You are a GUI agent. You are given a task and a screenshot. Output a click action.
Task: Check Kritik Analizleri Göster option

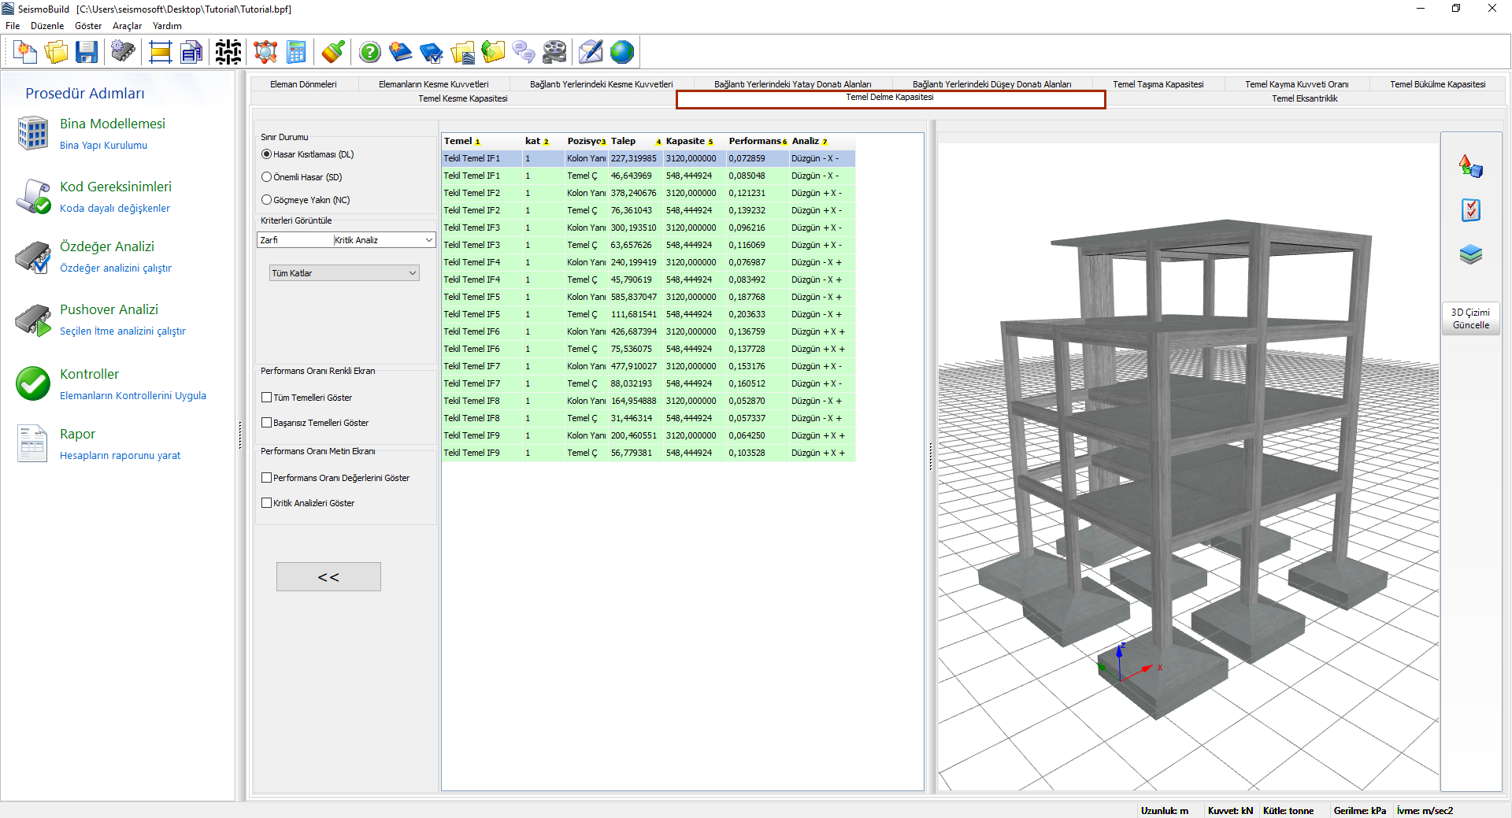pos(267,503)
